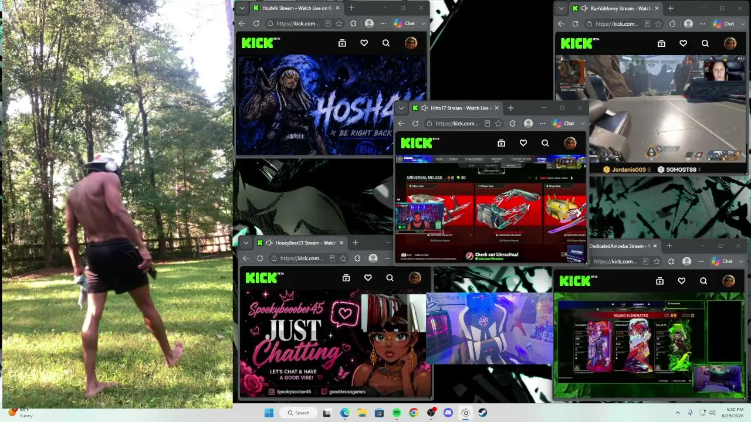Click the Kick logo in HoneyBear23 window

pos(263,277)
